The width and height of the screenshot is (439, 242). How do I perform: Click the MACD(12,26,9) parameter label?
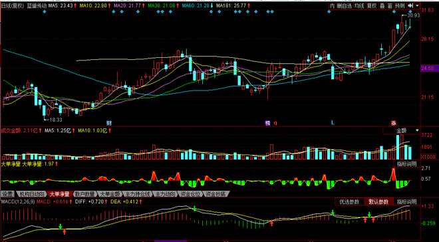pos(18,201)
